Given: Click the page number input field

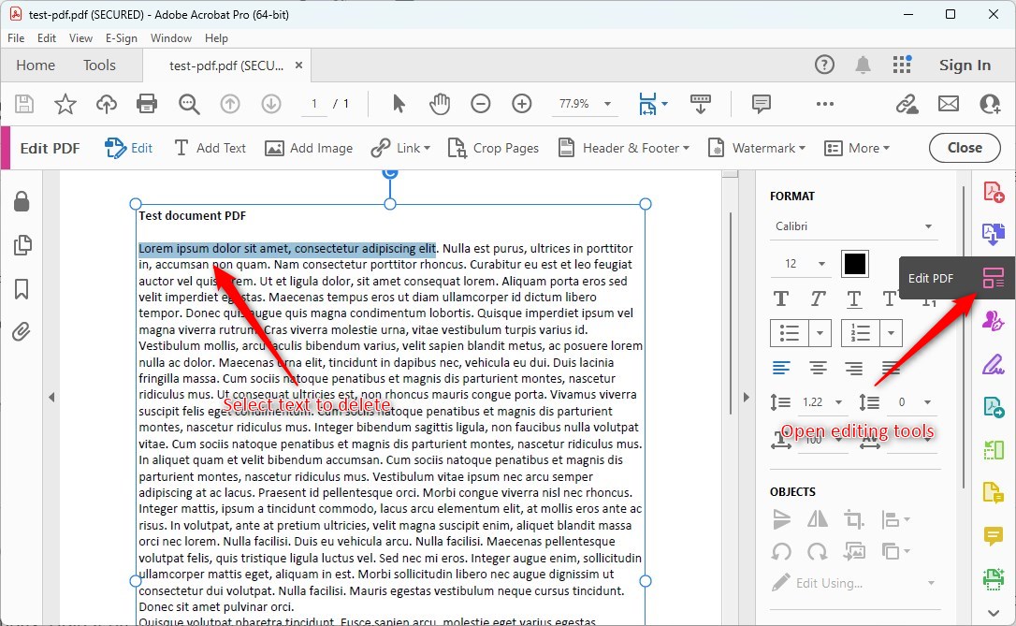Looking at the screenshot, I should point(314,104).
